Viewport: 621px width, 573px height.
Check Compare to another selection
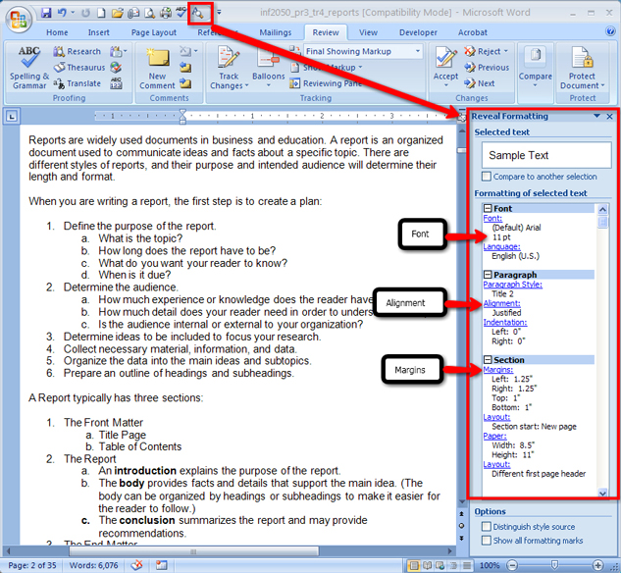[x=487, y=177]
